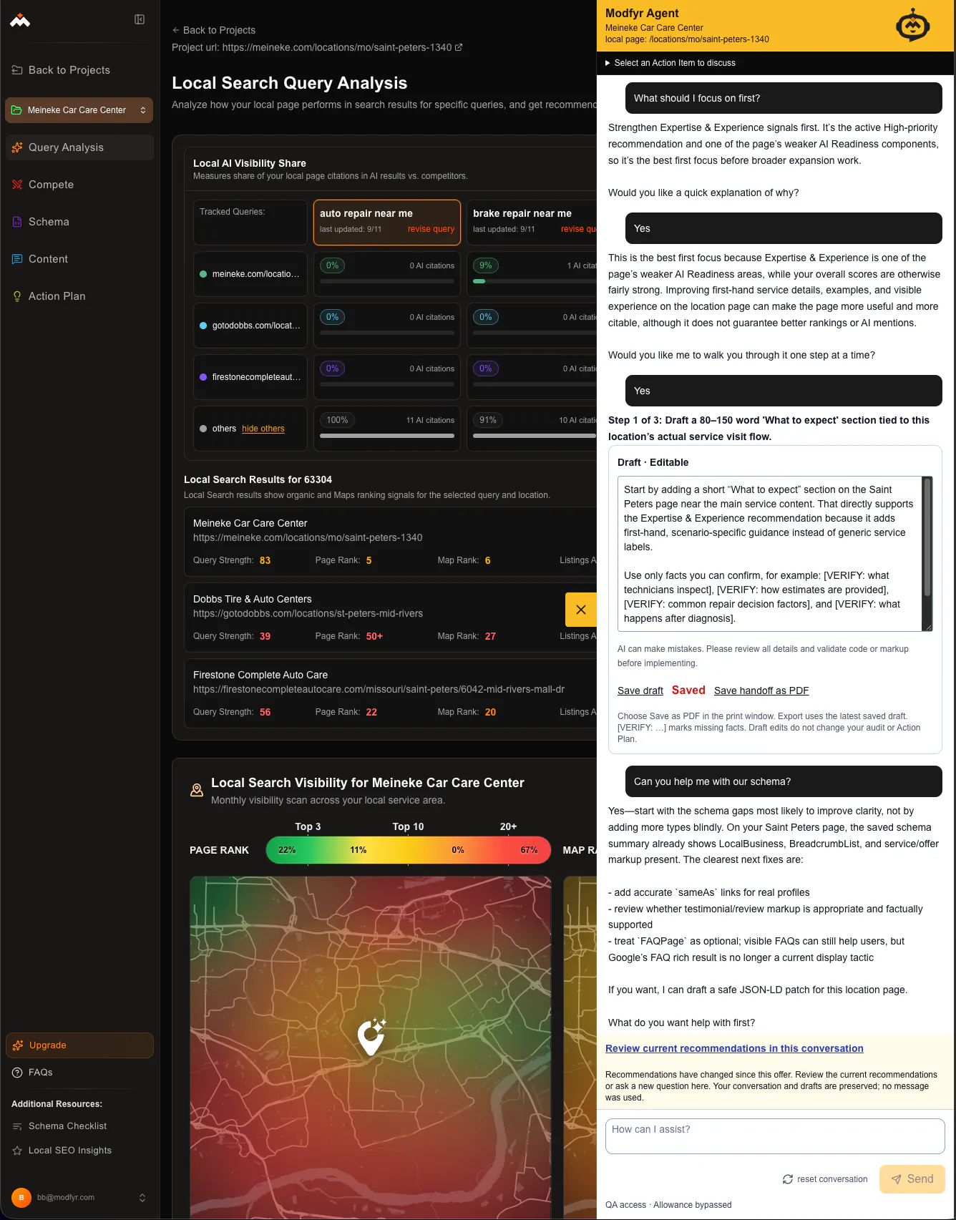Click the Dobbs Tire & Auto Centers result title
Image resolution: width=956 pixels, height=1220 pixels.
point(253,599)
